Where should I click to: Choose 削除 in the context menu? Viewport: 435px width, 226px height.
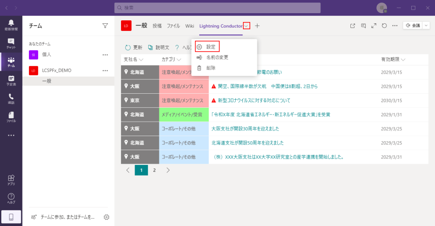(211, 68)
